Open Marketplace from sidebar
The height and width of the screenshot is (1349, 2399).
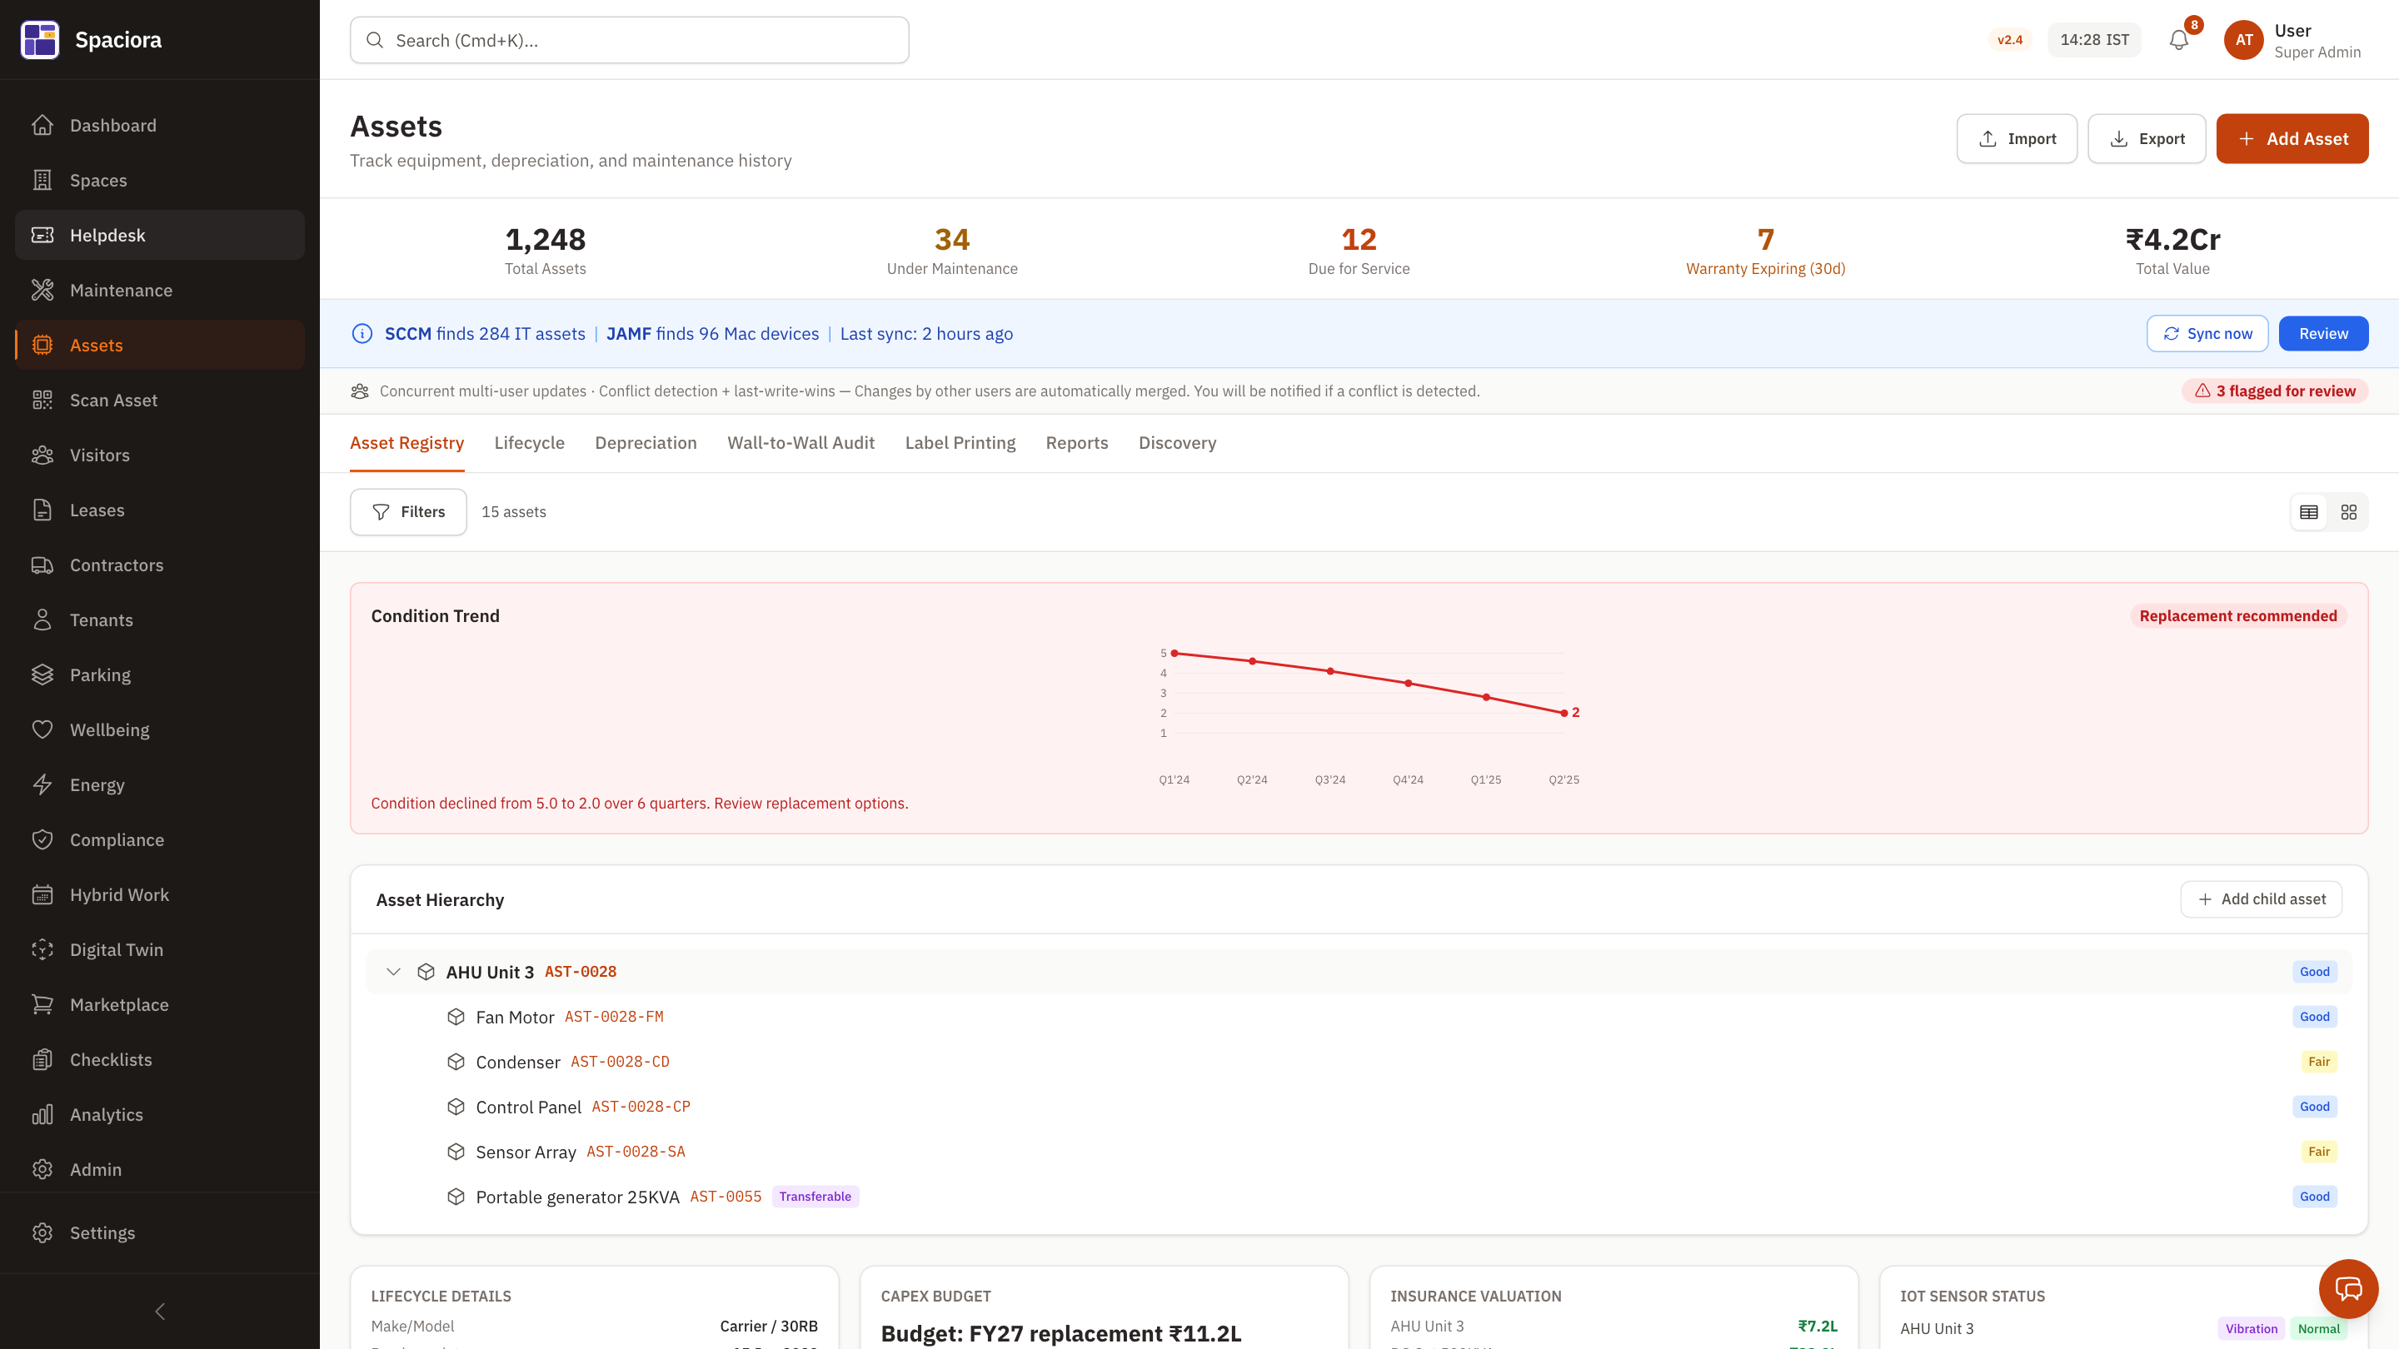159,1003
